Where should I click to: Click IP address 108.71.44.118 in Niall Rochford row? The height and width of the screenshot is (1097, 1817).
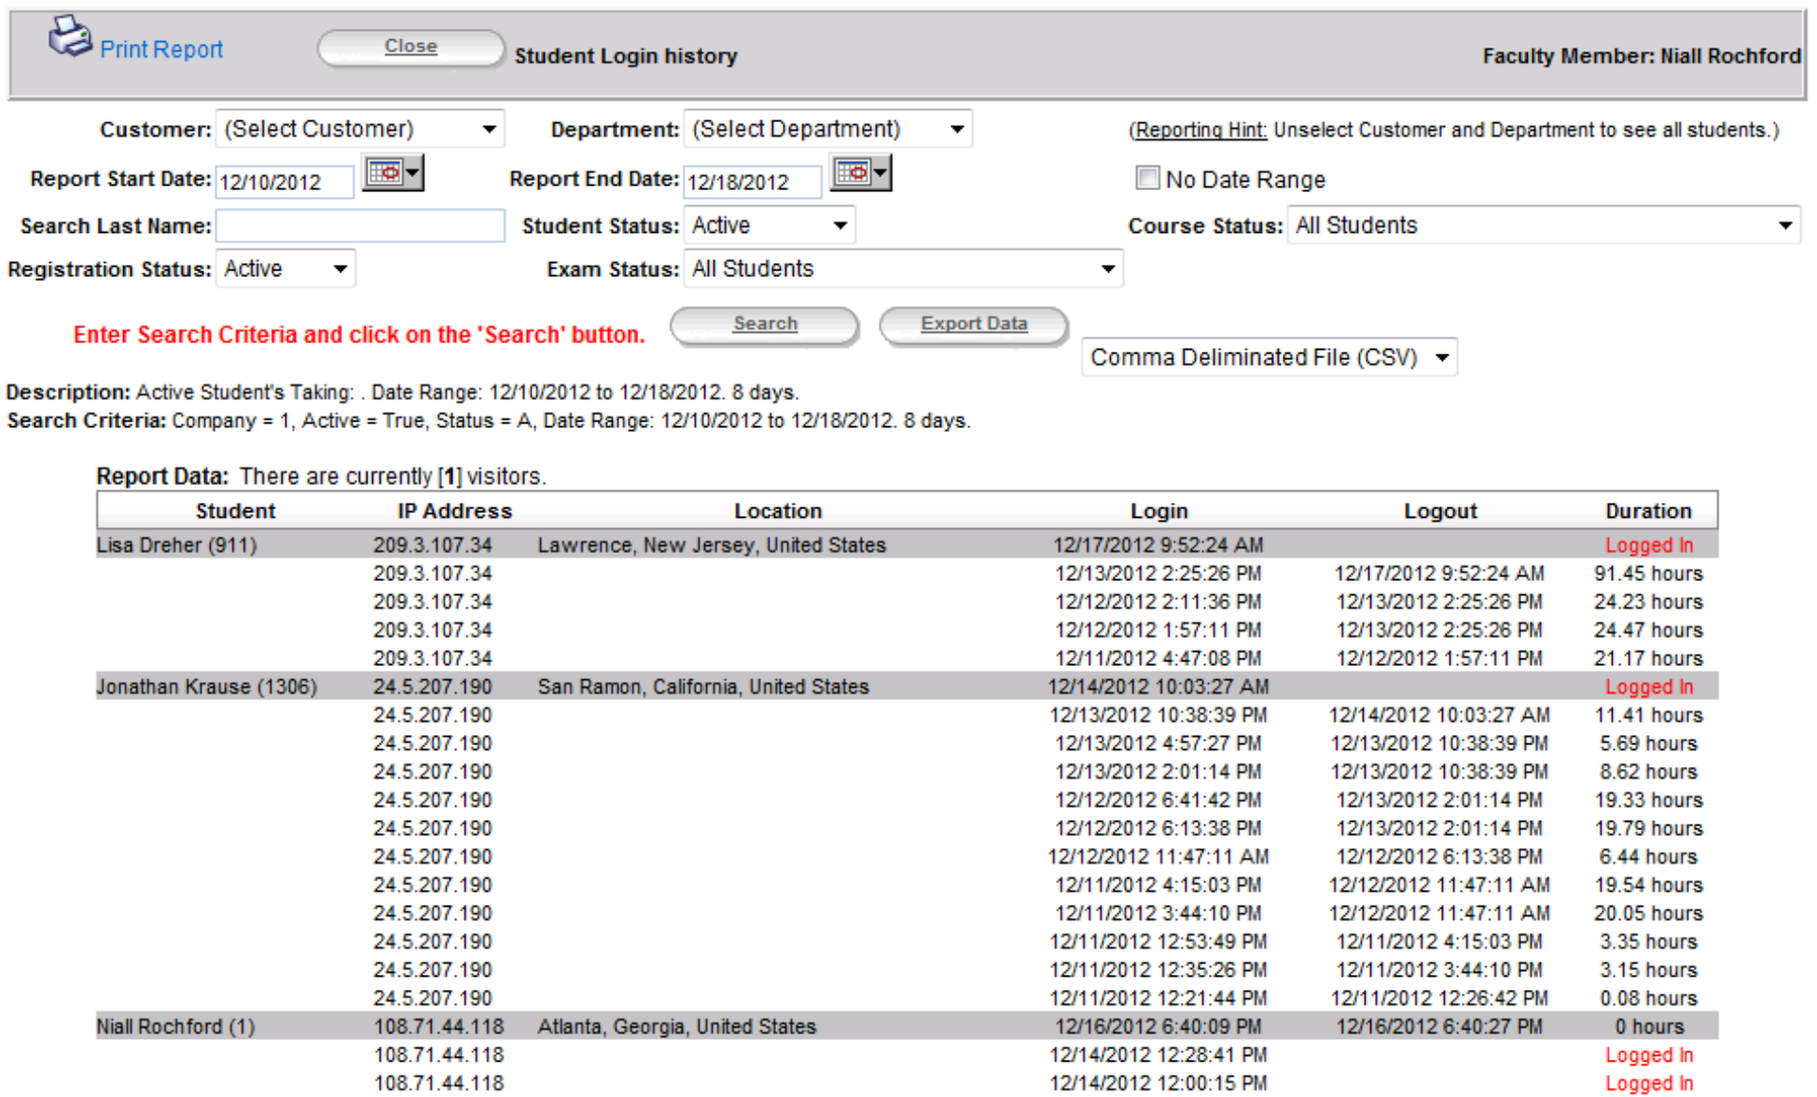pyautogui.click(x=438, y=1026)
